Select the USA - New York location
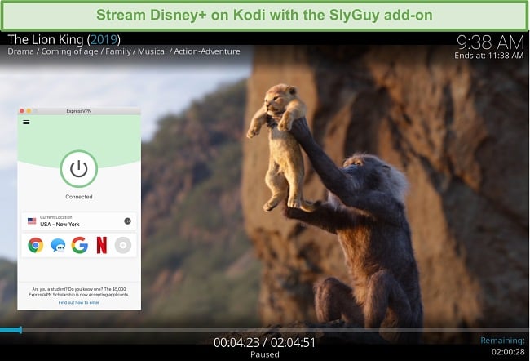This screenshot has height=361, width=530. (x=79, y=221)
